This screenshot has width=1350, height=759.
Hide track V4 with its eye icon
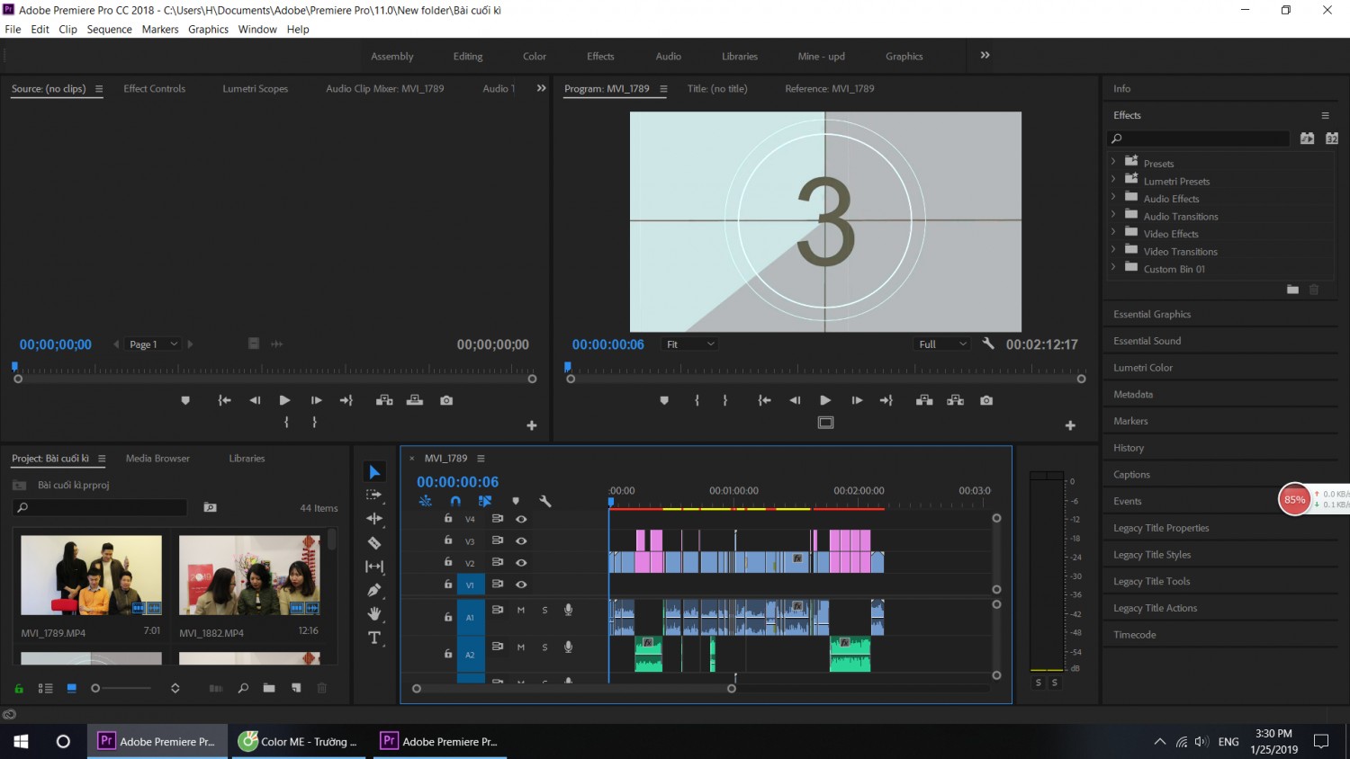click(521, 519)
